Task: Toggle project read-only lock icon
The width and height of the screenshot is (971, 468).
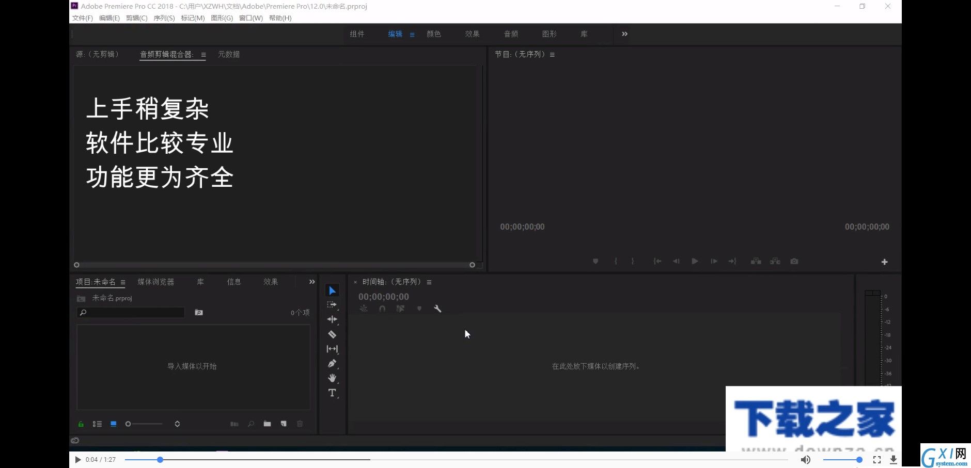Action: tap(81, 424)
